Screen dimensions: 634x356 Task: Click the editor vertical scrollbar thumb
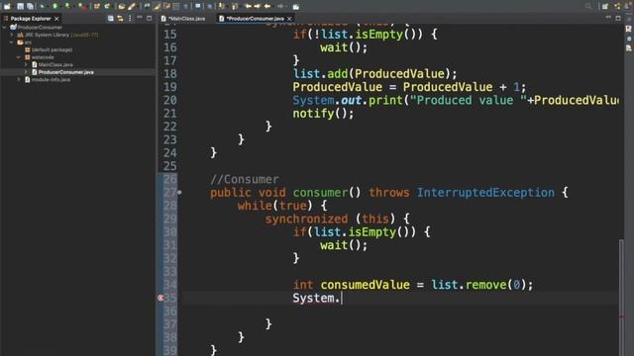tap(621, 297)
